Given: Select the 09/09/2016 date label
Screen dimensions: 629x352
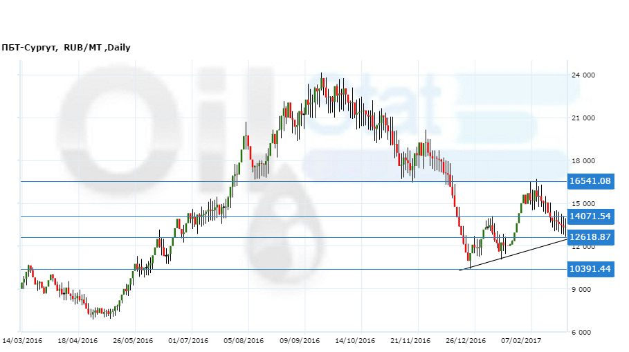Looking at the screenshot, I should (x=299, y=341).
